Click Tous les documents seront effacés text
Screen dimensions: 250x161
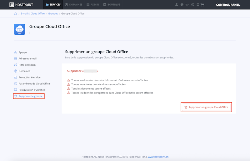91,88
